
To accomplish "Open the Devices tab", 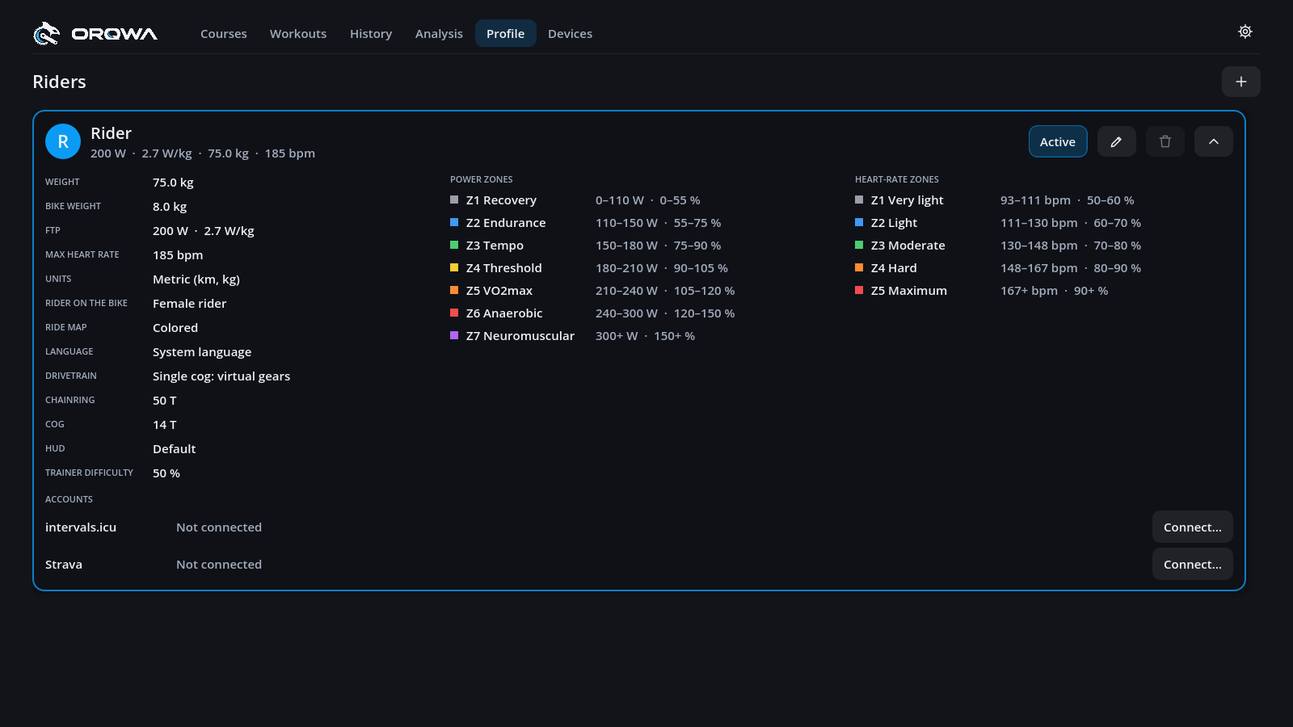I will tap(571, 33).
